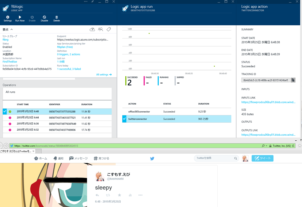
Task: Open the 通知 notifications tab
Action: [x=58, y=158]
